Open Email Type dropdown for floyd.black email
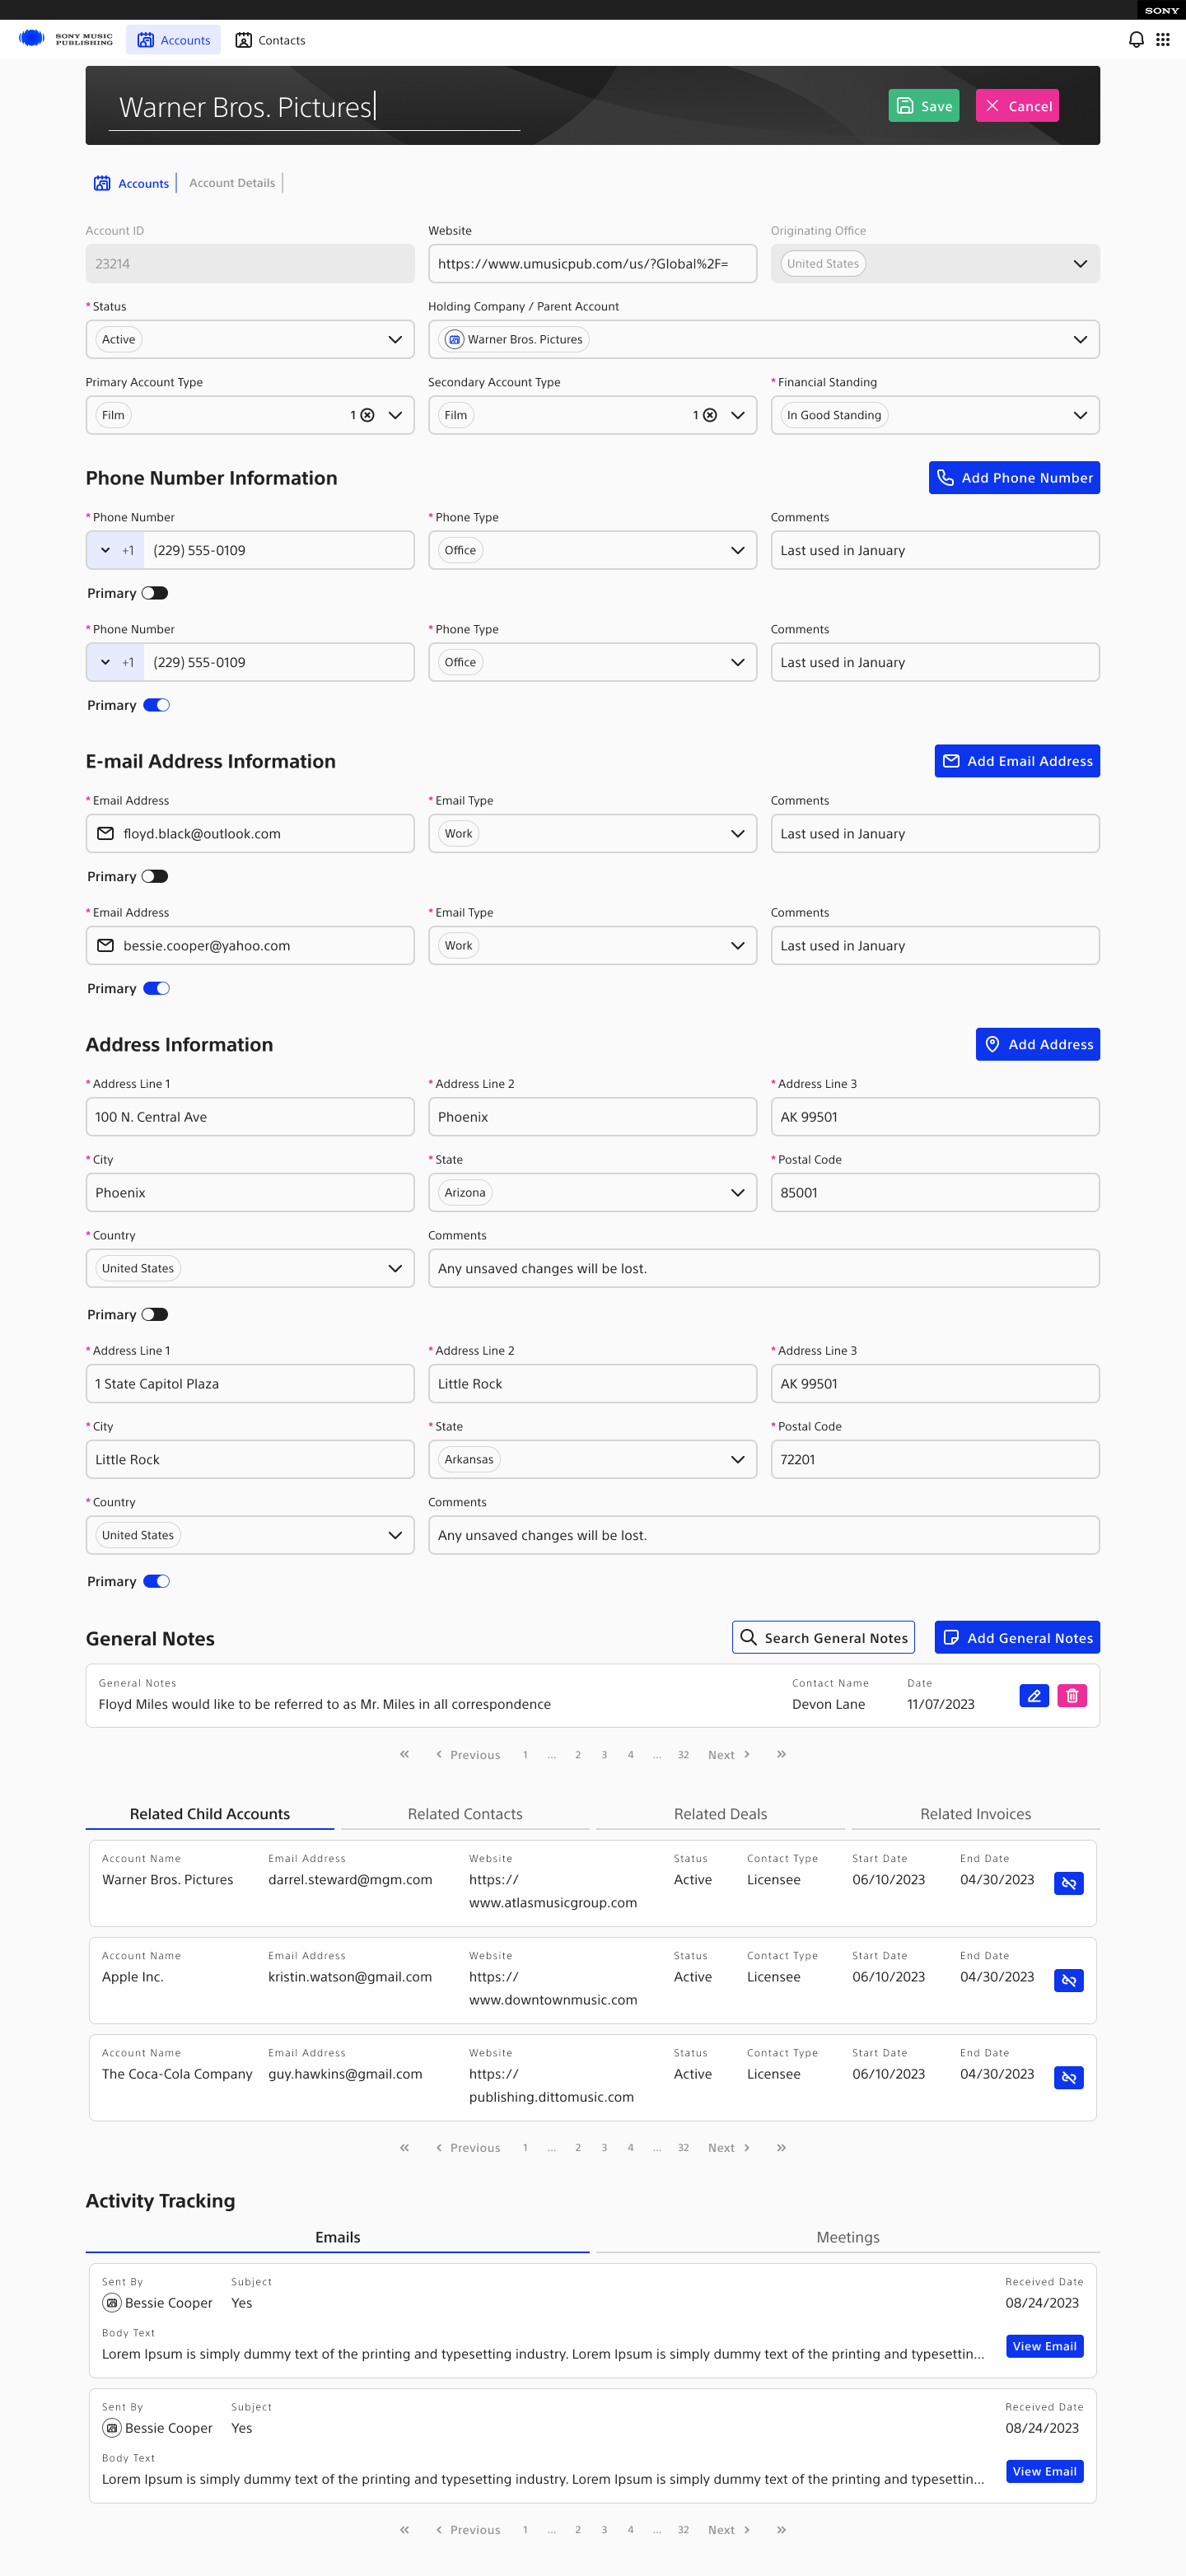This screenshot has height=2576, width=1186. click(592, 833)
